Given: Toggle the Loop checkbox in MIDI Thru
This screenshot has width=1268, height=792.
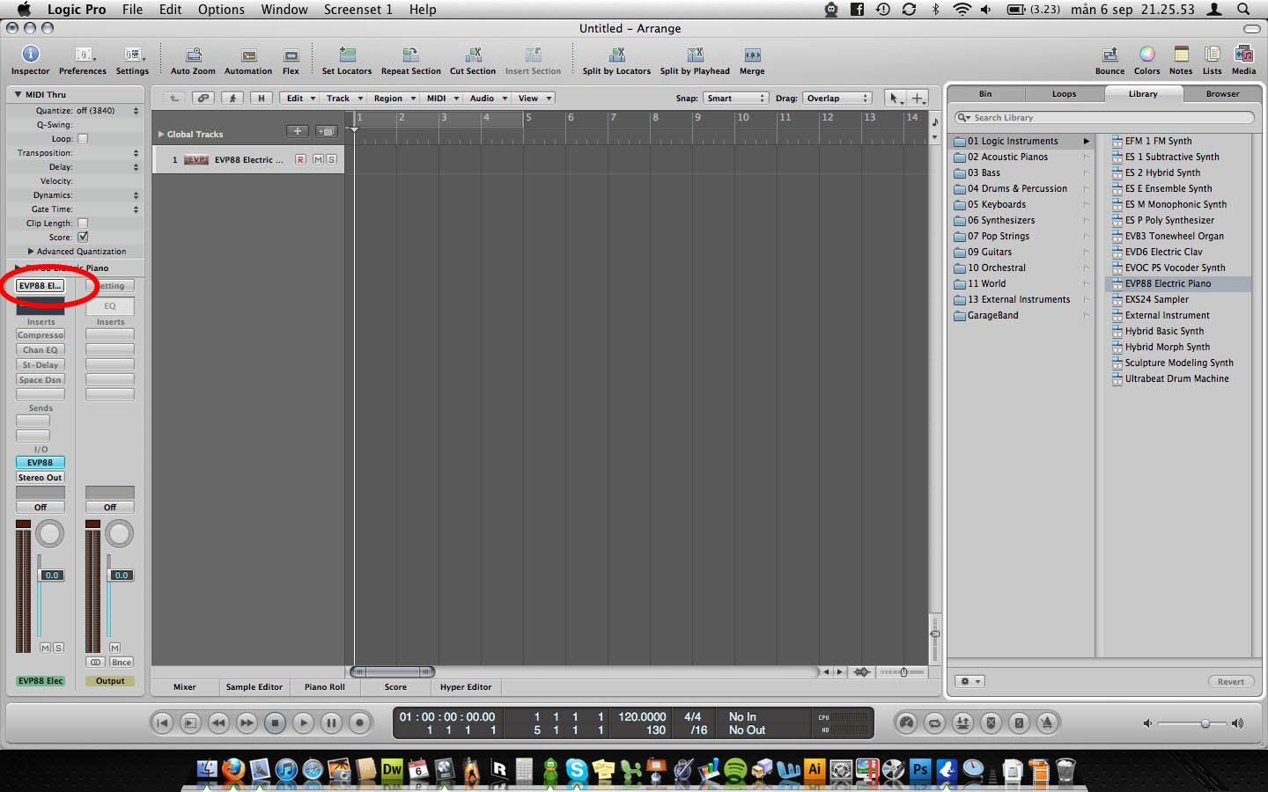Looking at the screenshot, I should [83, 139].
